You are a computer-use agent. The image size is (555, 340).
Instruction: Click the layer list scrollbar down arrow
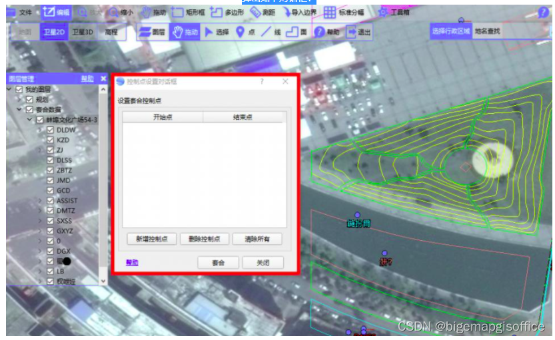point(103,281)
